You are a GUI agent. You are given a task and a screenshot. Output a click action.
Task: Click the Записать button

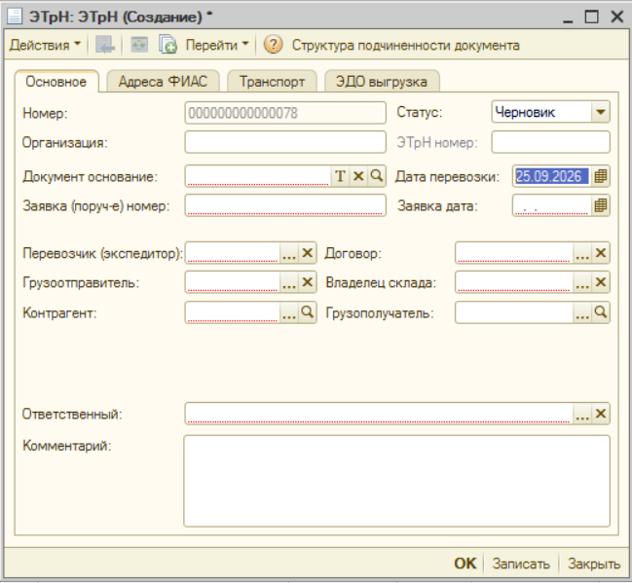[521, 564]
